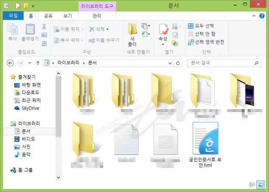269x192 pixels.
Task: Open 최근 위치 in favorites
Action: [27, 100]
